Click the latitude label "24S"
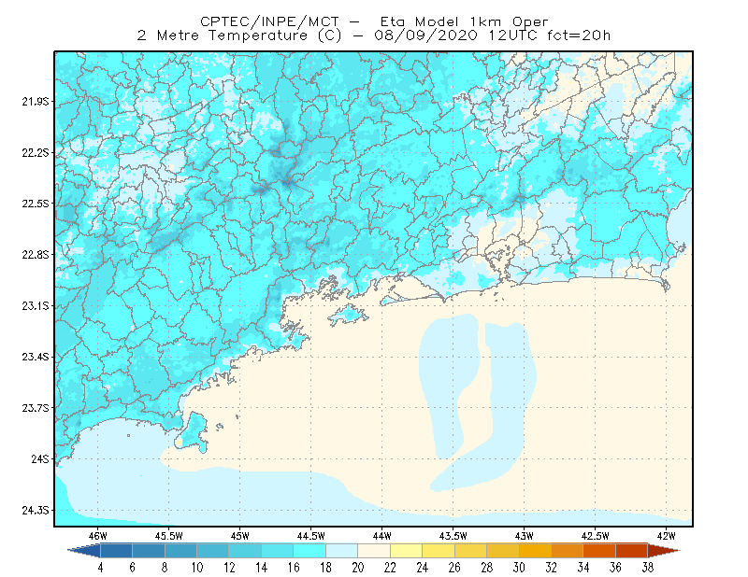The height and width of the screenshot is (577, 748). point(40,458)
